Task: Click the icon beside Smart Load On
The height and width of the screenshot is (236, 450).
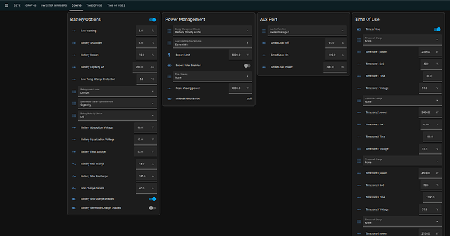Action: click(x=264, y=55)
